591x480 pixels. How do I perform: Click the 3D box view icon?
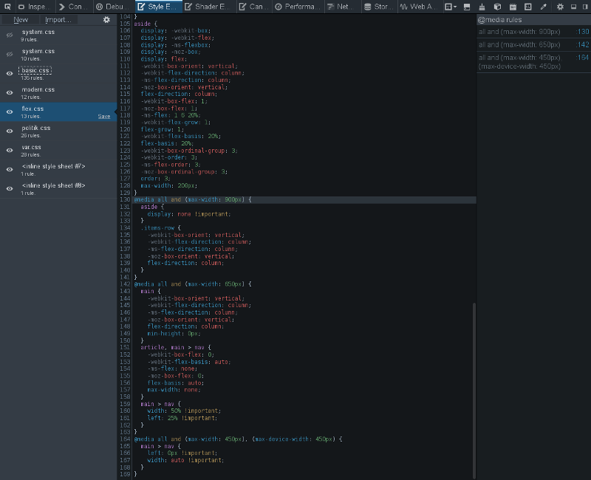coord(497,7)
